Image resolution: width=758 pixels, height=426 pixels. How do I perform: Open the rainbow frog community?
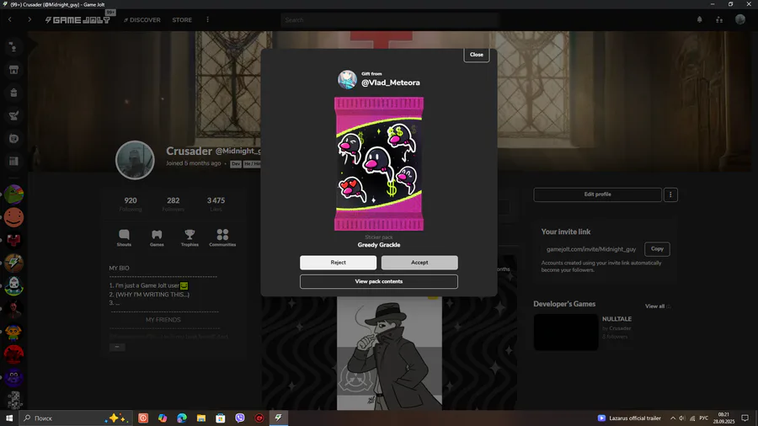coord(13,194)
